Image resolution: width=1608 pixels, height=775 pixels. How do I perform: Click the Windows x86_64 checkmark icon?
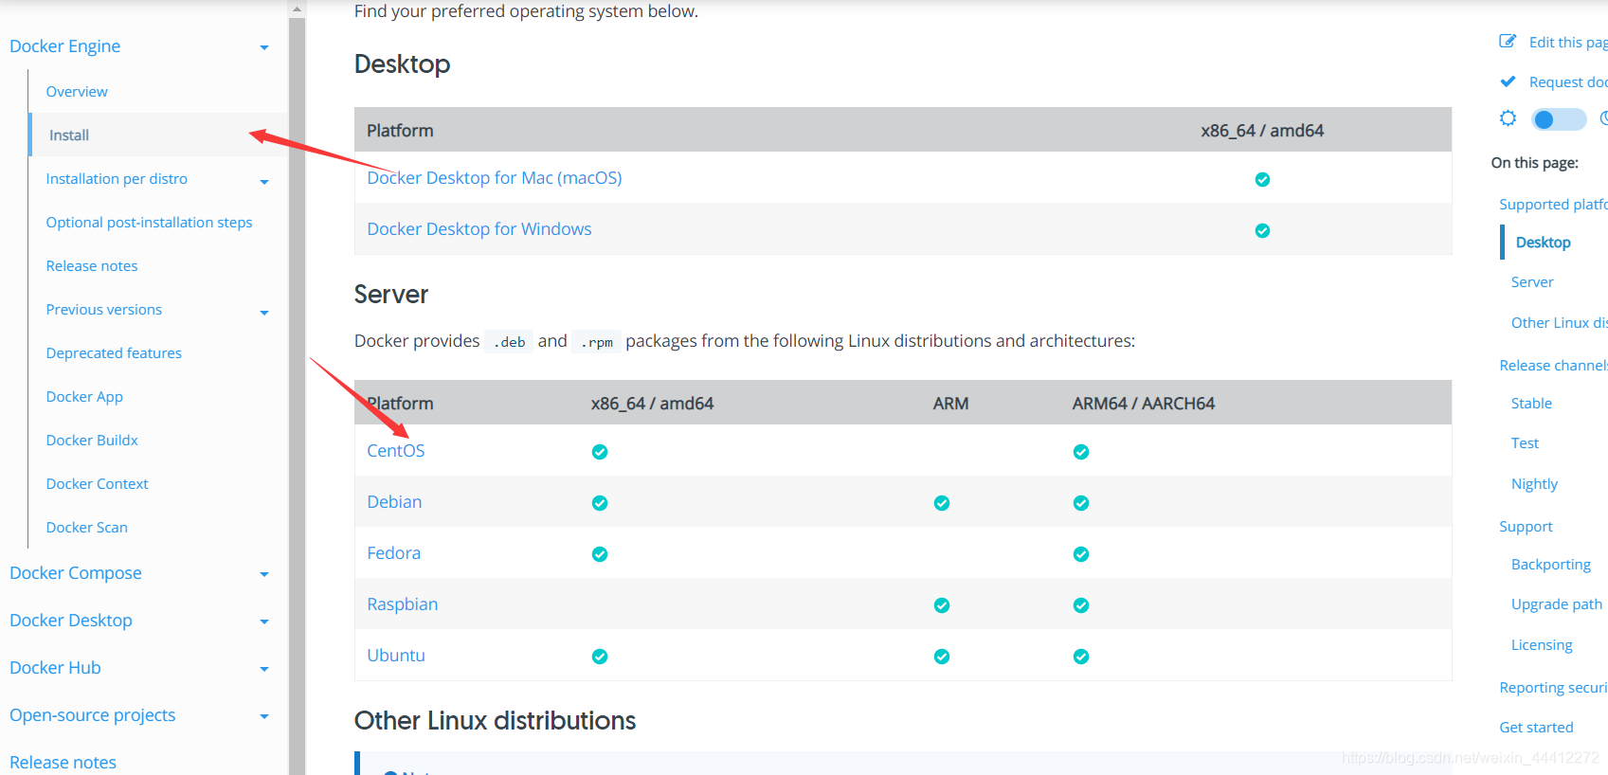pos(1262,230)
